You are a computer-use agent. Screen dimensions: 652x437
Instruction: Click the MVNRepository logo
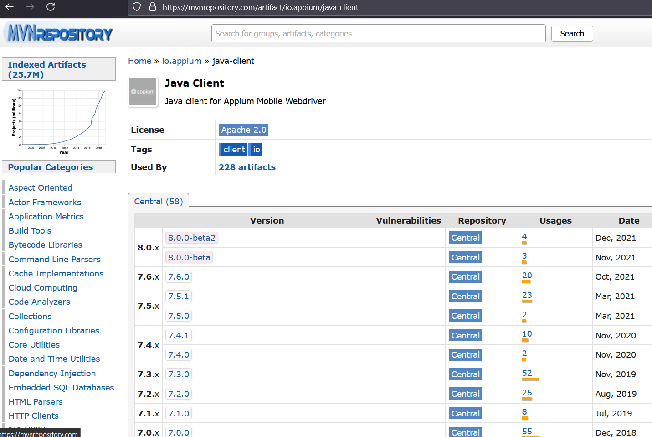pyautogui.click(x=58, y=33)
